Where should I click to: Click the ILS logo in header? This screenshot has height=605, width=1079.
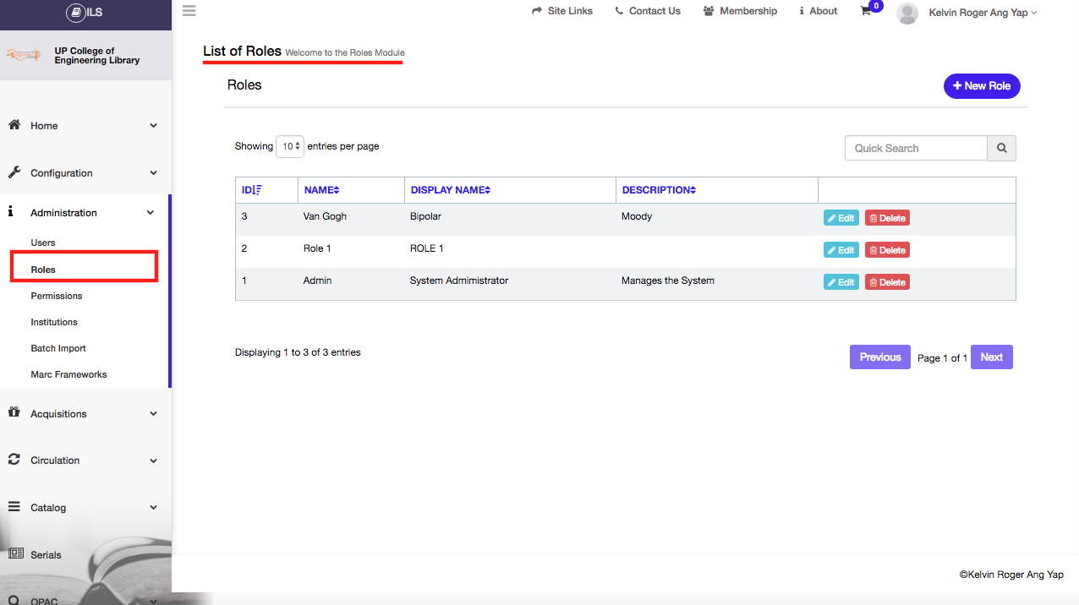pos(85,13)
